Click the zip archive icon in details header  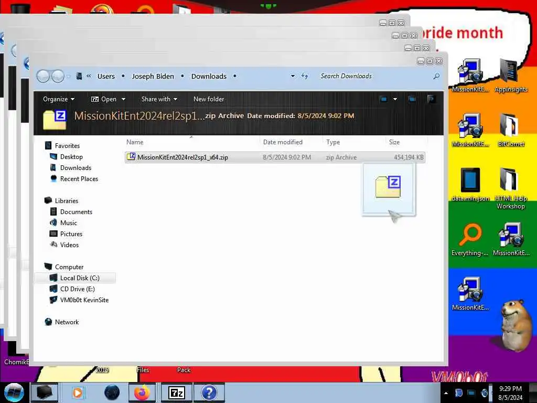(55, 119)
